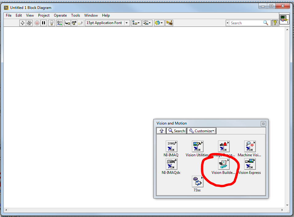
Task: Enable Highlight Execution lightbulb
Action: click(51, 23)
